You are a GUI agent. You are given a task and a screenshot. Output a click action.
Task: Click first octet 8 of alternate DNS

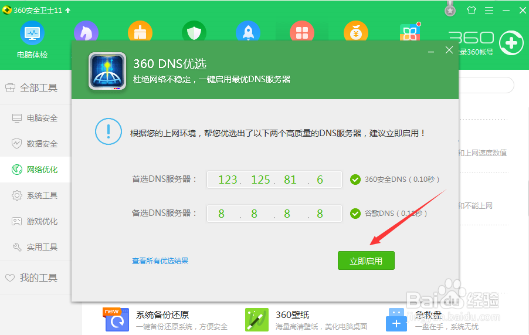click(x=221, y=214)
